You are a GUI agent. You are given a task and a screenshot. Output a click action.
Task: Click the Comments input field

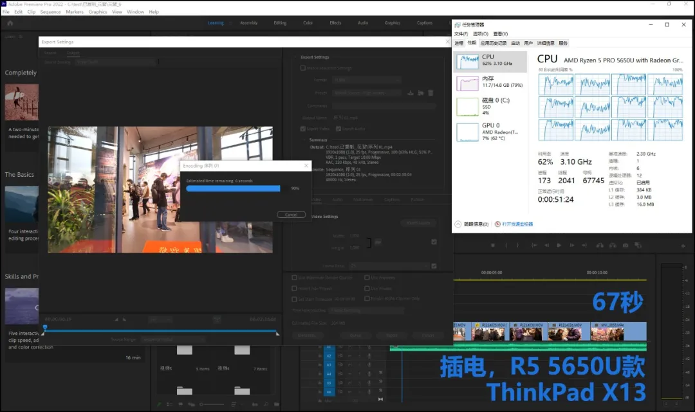[x=384, y=106]
